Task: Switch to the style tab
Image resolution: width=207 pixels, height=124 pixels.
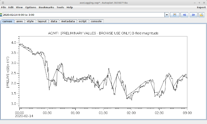Action: (30, 21)
